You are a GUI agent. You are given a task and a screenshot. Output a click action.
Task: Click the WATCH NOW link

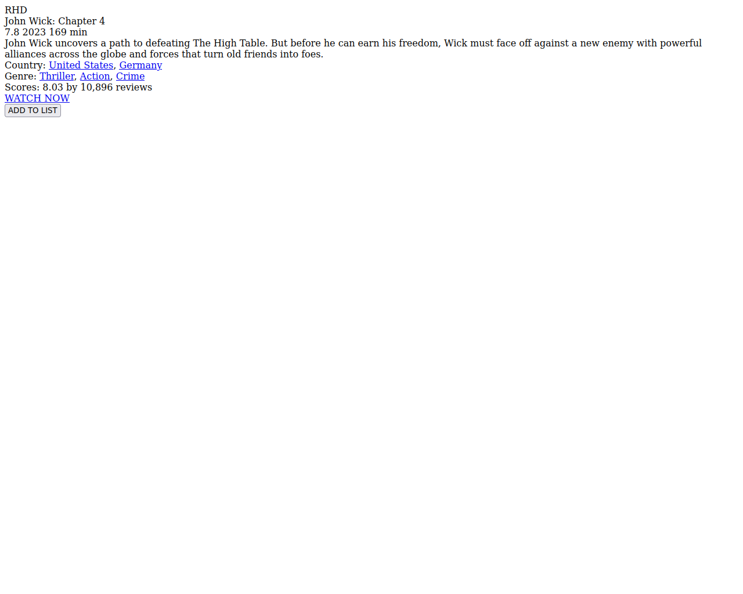pos(37,99)
